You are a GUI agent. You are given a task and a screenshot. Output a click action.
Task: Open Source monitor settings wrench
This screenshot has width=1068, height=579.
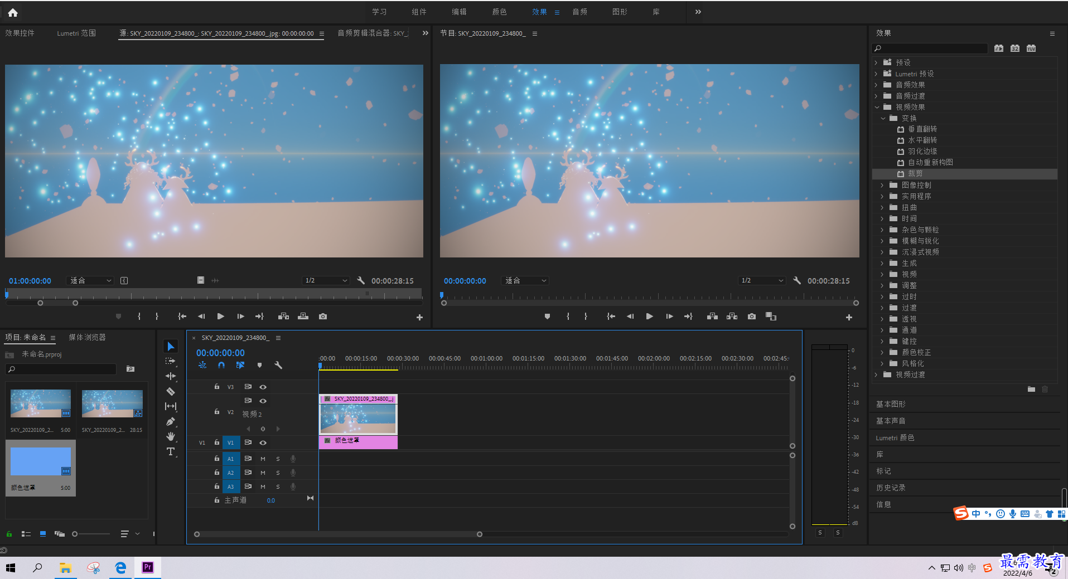click(361, 280)
